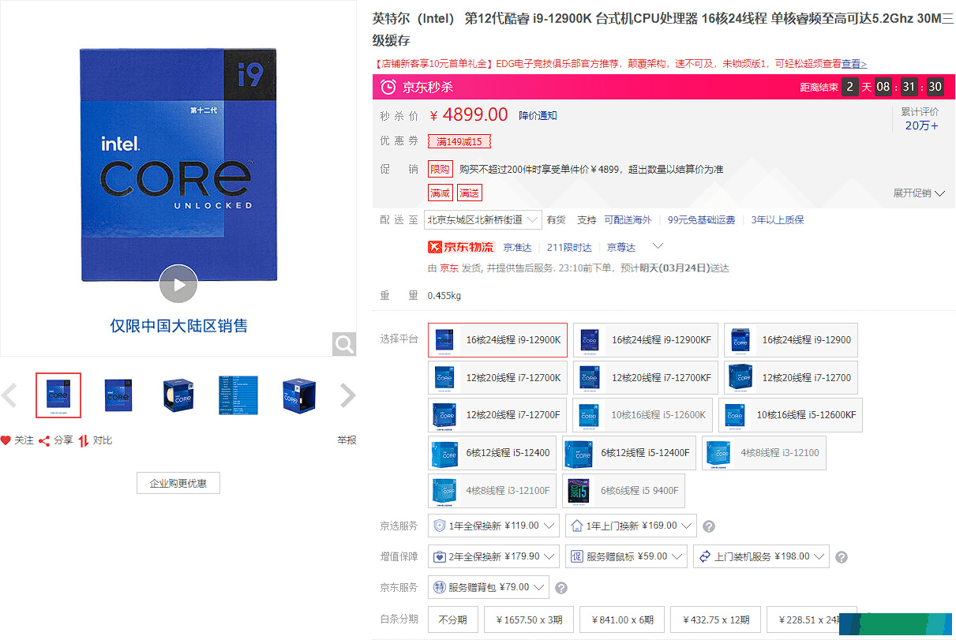The height and width of the screenshot is (640, 956).
Task: Click the clock icon beside 京东秒杀
Action: (388, 87)
